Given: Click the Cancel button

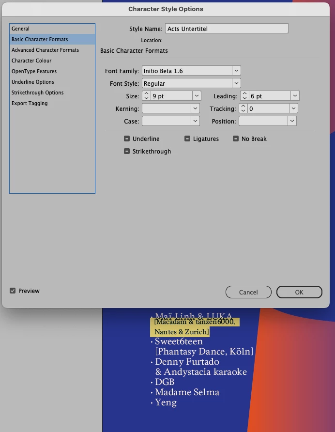Looking at the screenshot, I should pos(248,292).
